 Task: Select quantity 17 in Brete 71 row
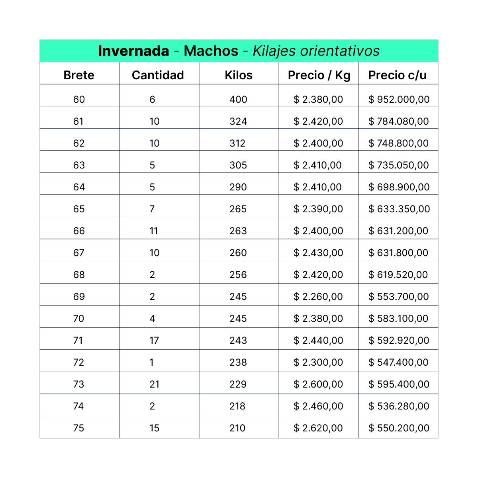(154, 340)
